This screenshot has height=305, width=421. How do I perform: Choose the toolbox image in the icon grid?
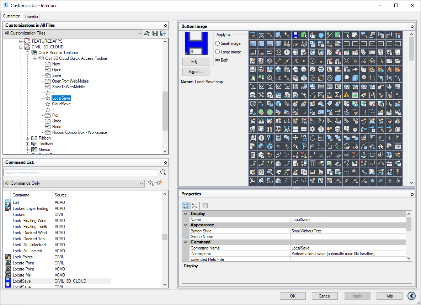pyautogui.click(x=389, y=163)
